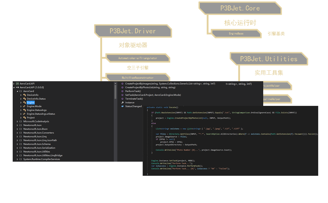Select CreateProjectByImages member in list
This screenshot has height=203, width=328.
point(170,84)
